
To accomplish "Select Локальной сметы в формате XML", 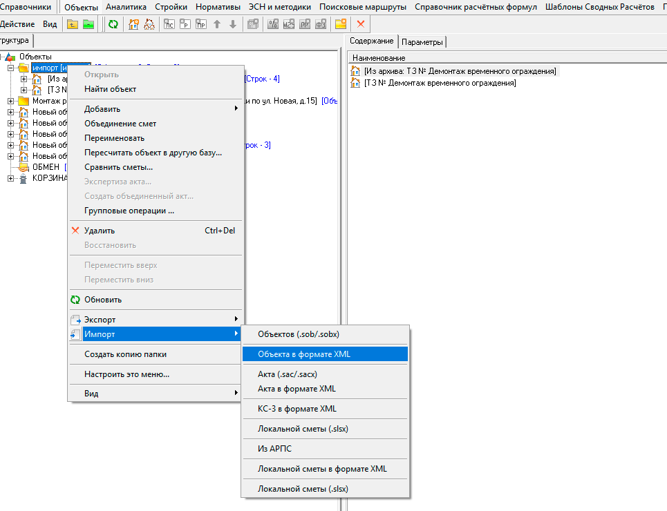I will (x=322, y=469).
